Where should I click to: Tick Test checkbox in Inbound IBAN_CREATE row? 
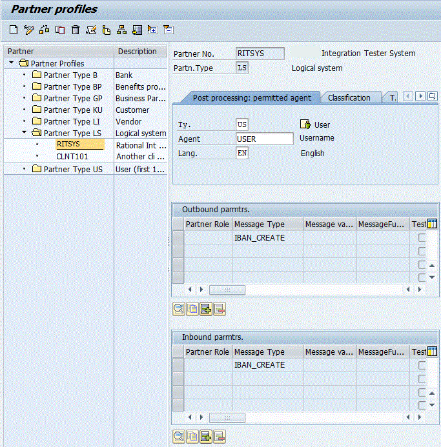(x=422, y=365)
